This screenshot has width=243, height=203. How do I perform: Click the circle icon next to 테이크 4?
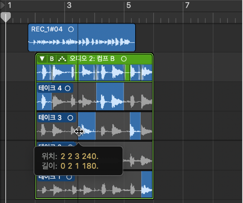coord(68,88)
